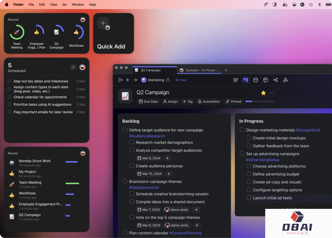332x238 pixels.
Task: Open the File menu
Action: point(31,5)
